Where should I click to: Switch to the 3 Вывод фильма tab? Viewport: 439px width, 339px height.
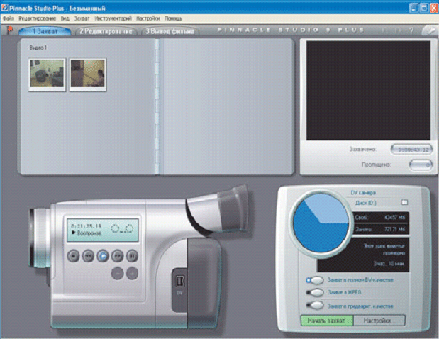(x=170, y=31)
